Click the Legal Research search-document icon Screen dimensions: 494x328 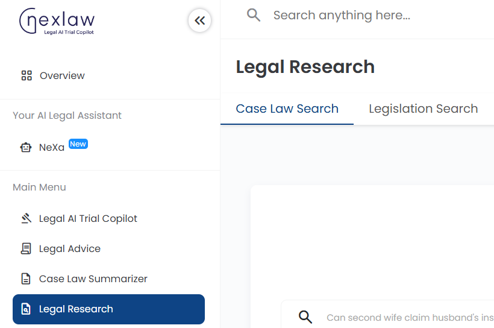[26, 309]
